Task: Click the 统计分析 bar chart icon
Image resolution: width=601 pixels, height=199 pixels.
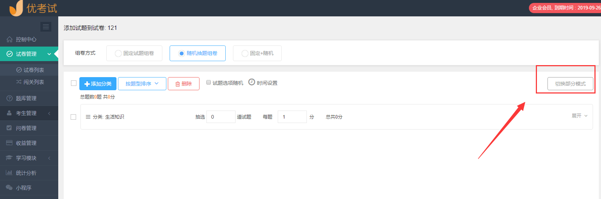Action: (9, 173)
